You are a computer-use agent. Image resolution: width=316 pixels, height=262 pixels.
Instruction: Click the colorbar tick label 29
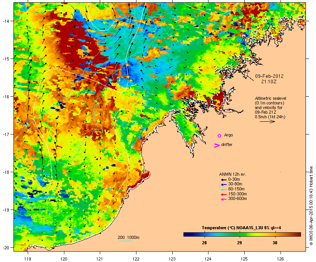239,243
